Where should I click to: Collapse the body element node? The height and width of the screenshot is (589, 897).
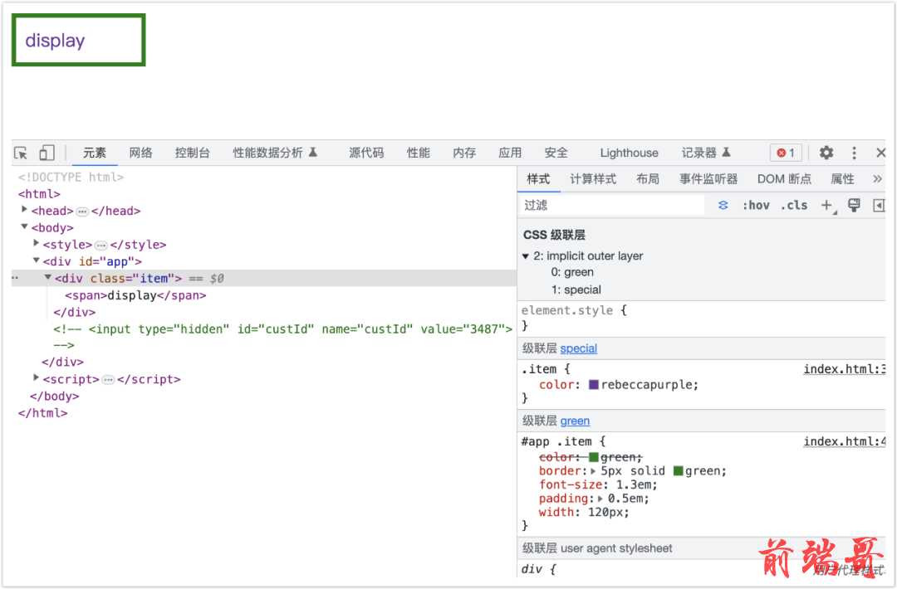[25, 226]
